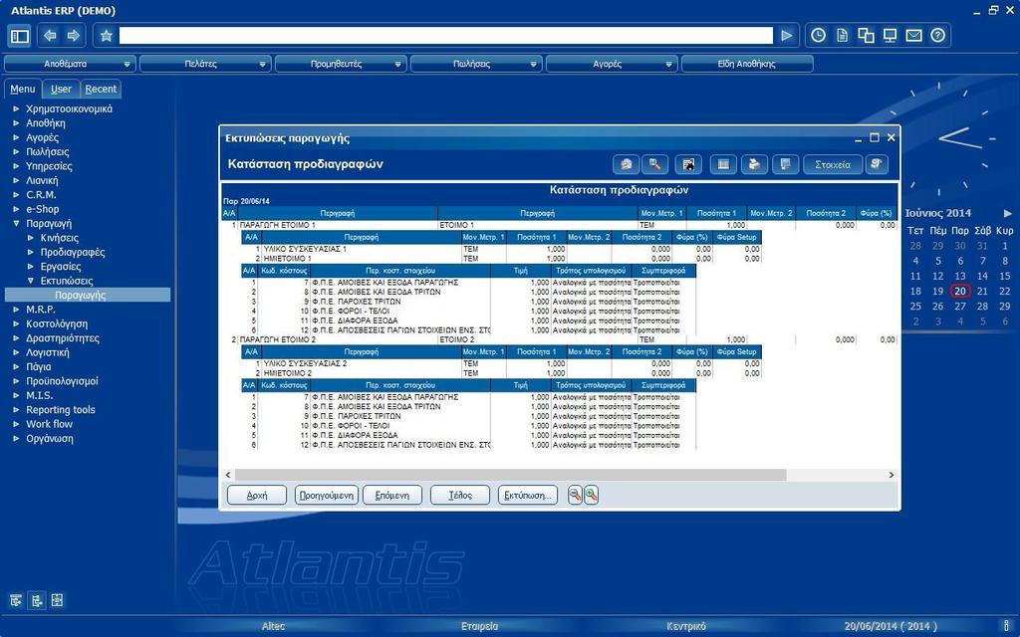Jump to last page with Τέλος
Viewport: 1020px width, 637px height.
click(460, 496)
